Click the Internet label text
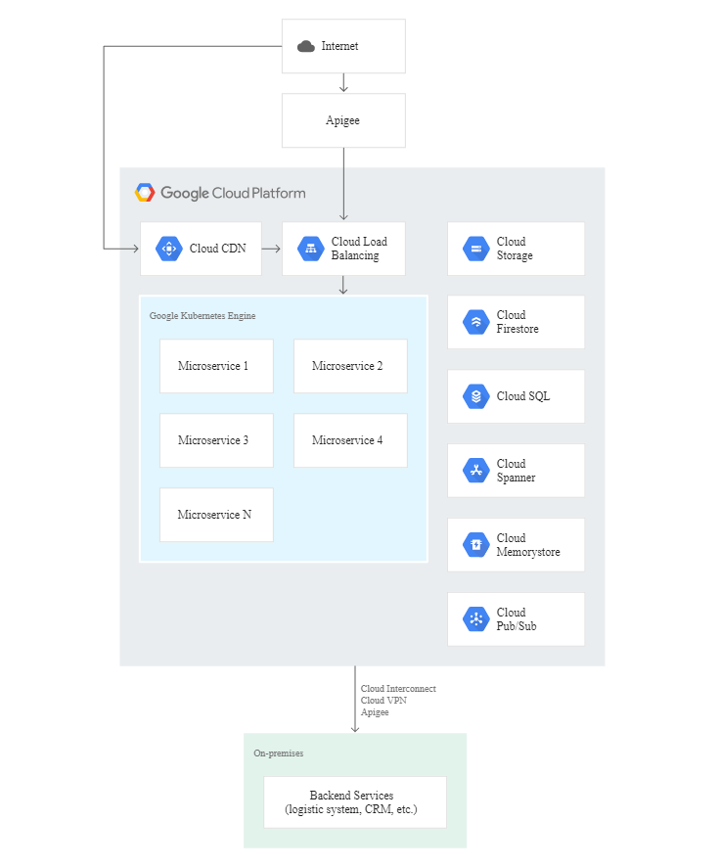 (x=339, y=46)
